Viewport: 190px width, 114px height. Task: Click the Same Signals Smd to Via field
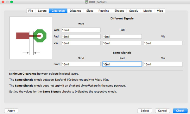pos(163,64)
